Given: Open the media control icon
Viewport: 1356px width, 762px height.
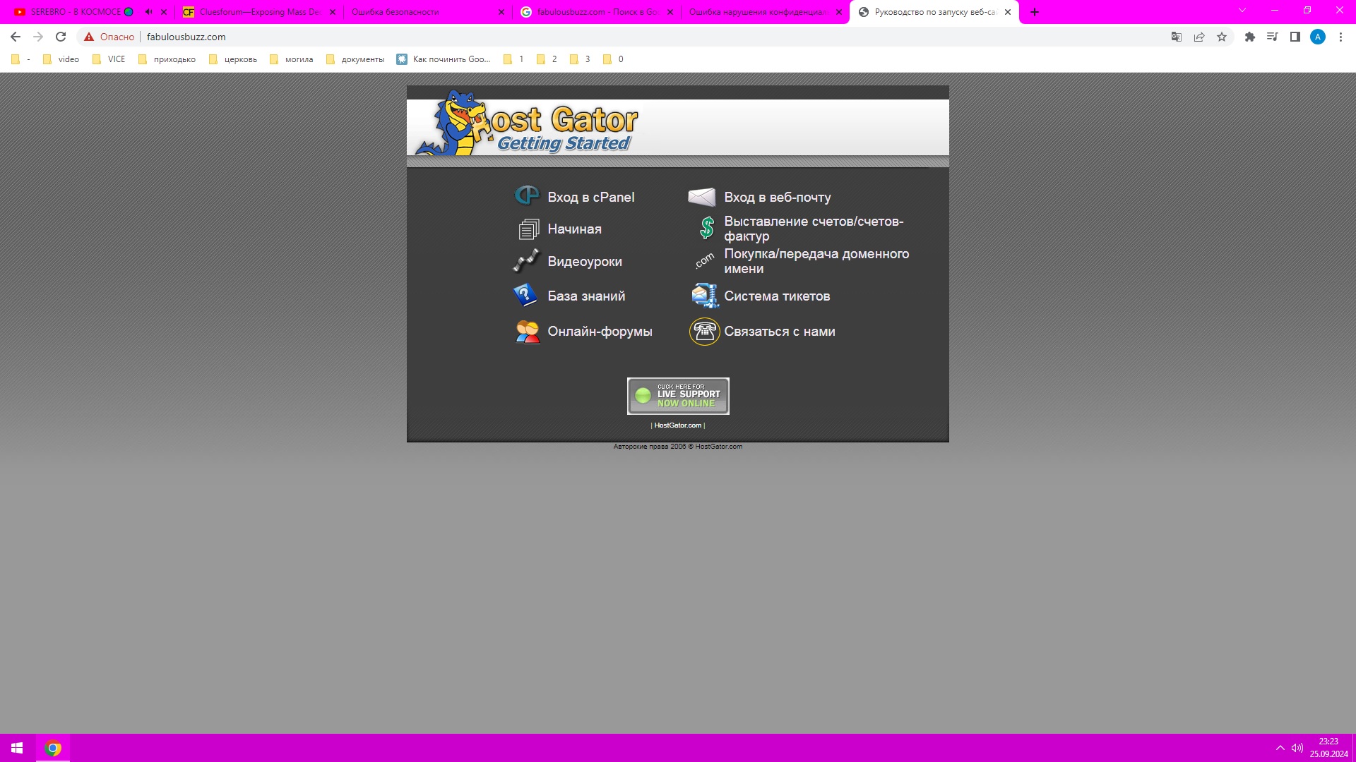Looking at the screenshot, I should pyautogui.click(x=1273, y=37).
